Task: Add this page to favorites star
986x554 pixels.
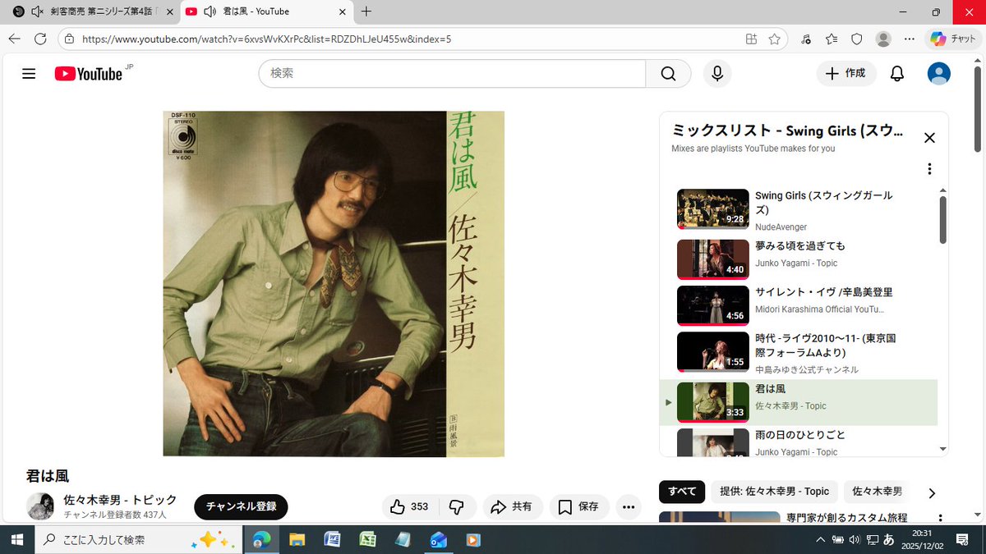Action: click(x=774, y=39)
